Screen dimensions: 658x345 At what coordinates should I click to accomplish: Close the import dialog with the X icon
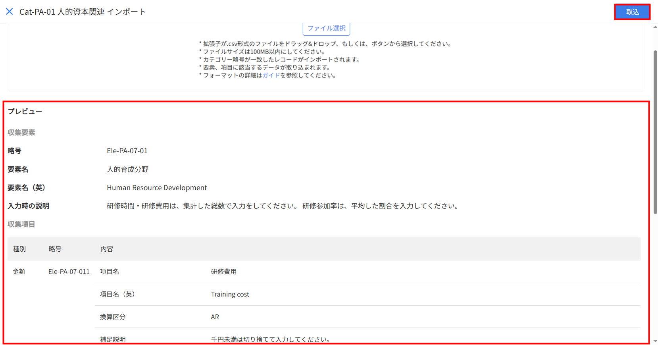click(x=10, y=12)
